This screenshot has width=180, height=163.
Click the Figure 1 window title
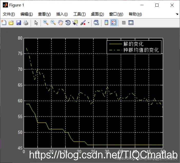click(x=17, y=5)
